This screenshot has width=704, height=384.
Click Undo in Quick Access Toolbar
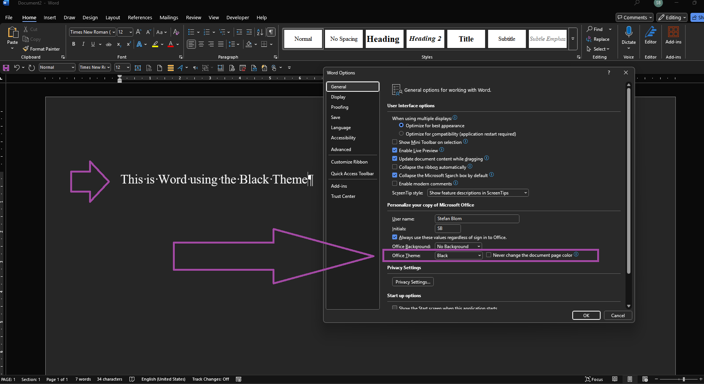(x=17, y=68)
